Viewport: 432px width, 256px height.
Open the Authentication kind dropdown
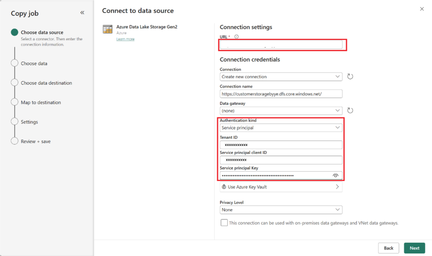click(x=281, y=128)
